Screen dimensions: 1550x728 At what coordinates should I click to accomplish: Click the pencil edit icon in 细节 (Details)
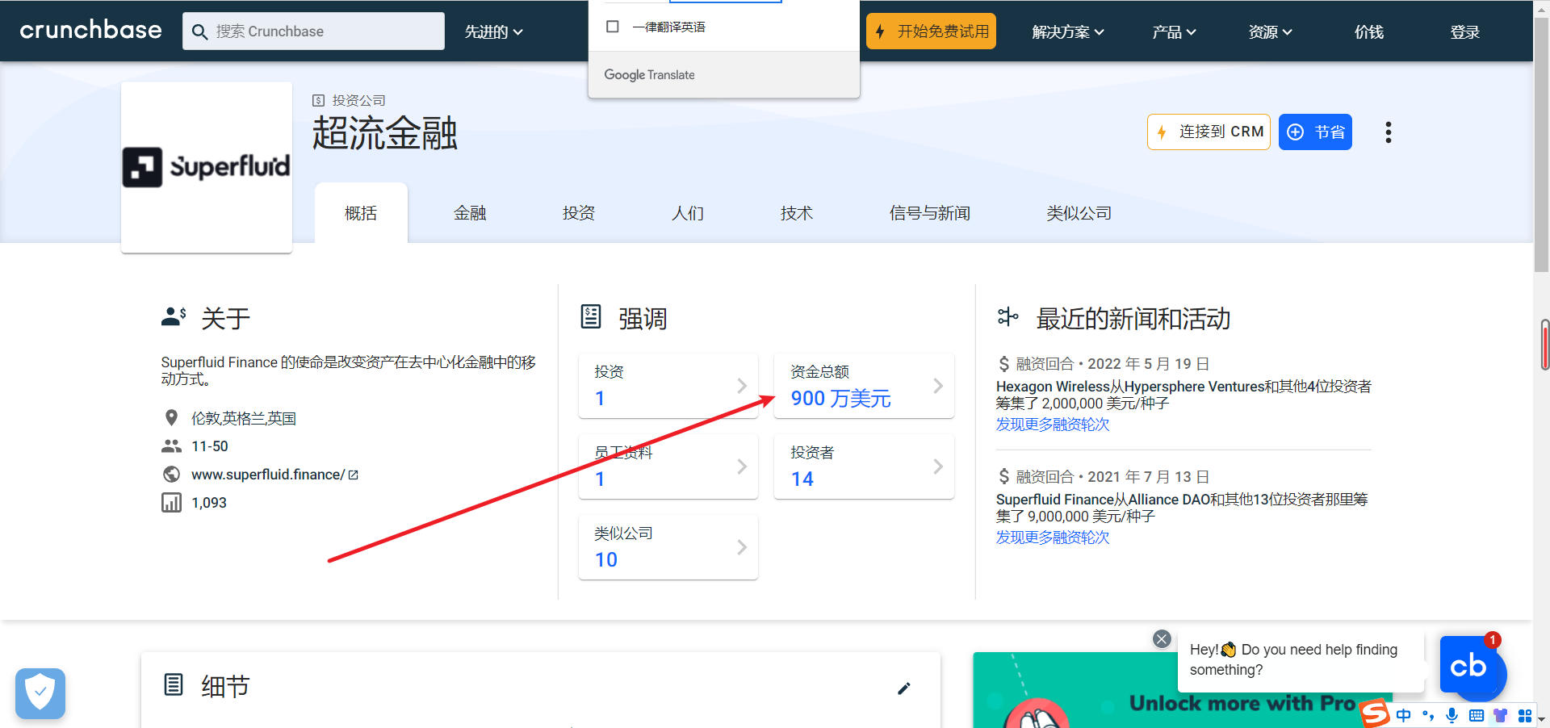904,688
